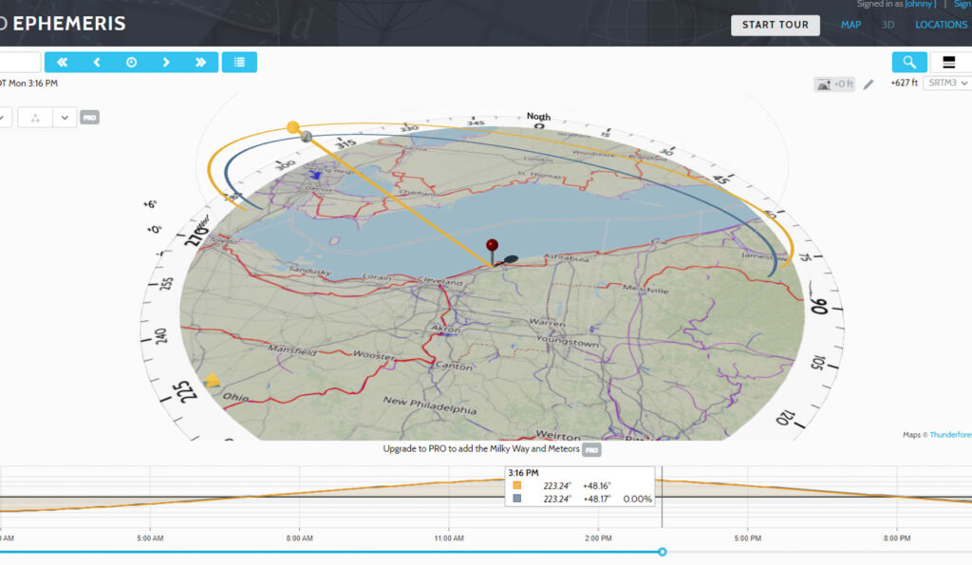The image size is (972, 565).
Task: Open the SRTM3 elevation source dropdown
Action: pos(947,84)
